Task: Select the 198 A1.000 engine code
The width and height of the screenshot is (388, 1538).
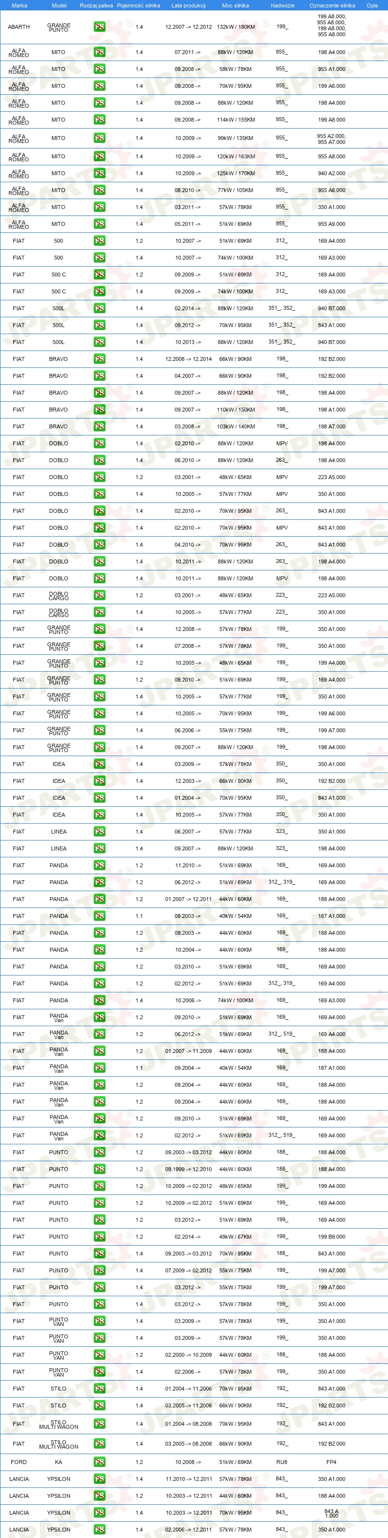Action: pos(331,410)
